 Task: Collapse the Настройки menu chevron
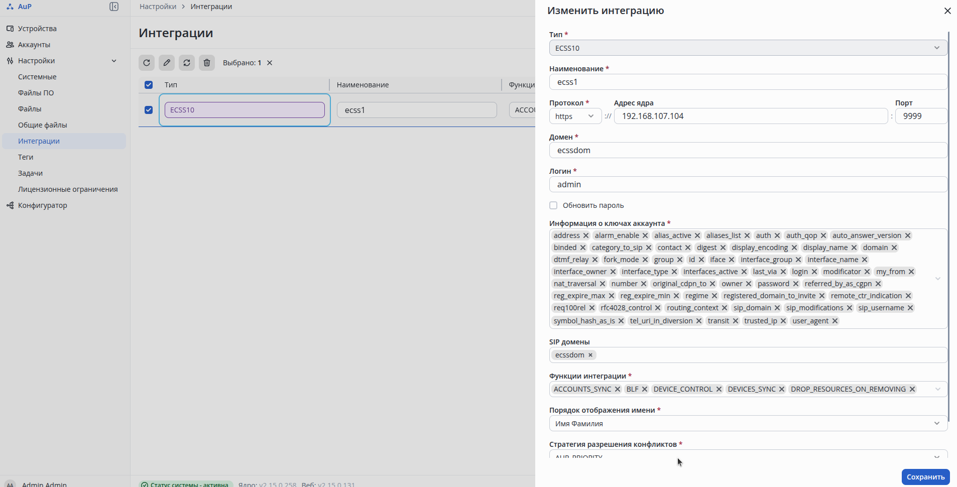pyautogui.click(x=114, y=61)
